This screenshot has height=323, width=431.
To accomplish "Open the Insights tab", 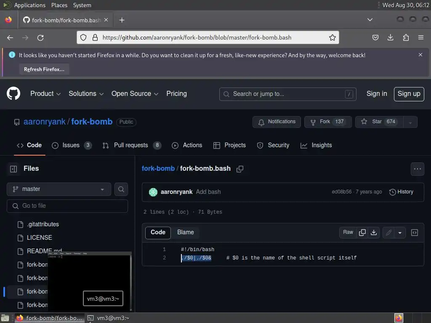I will (x=316, y=145).
